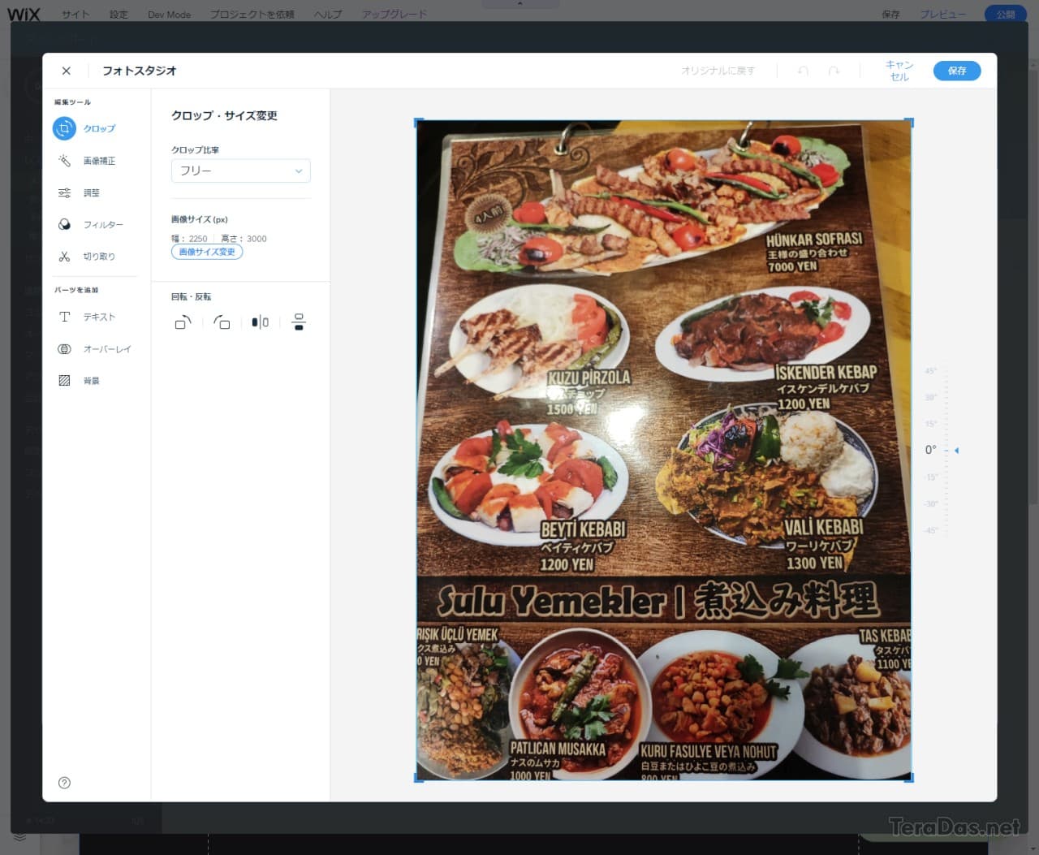Click プレビュー in the Wix editor bar
Image resolution: width=1039 pixels, height=855 pixels.
click(942, 14)
